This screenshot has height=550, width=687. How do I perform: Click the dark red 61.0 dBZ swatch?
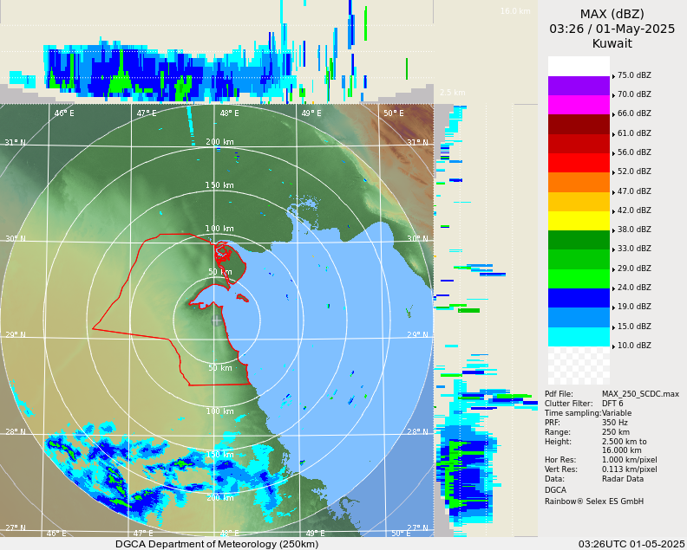(x=579, y=124)
